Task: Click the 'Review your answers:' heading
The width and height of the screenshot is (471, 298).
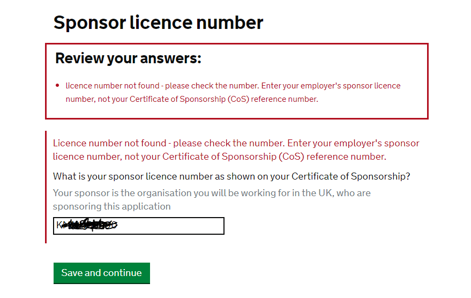Action: (x=128, y=58)
